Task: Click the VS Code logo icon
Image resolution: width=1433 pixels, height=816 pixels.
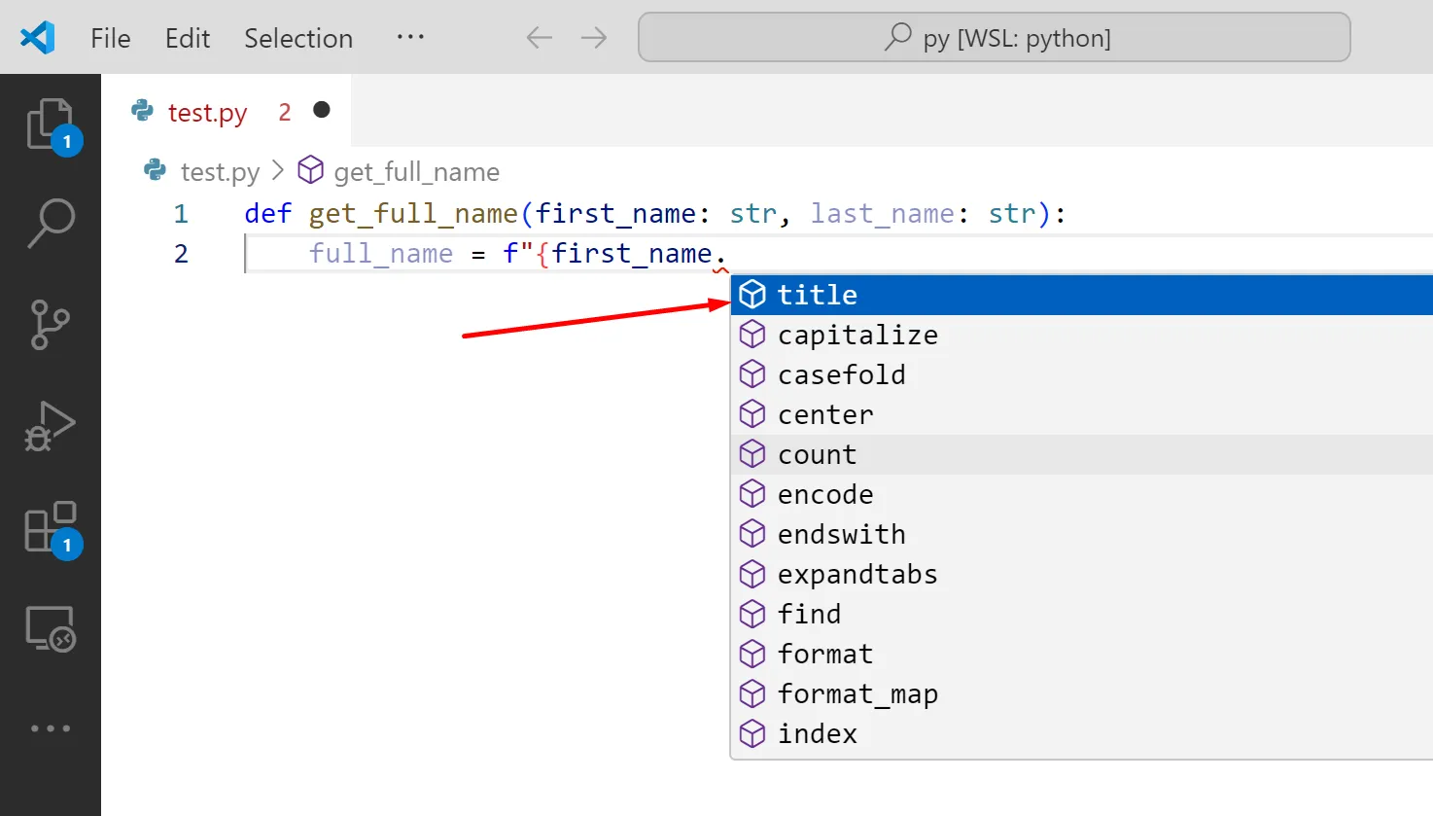Action: pos(38,38)
